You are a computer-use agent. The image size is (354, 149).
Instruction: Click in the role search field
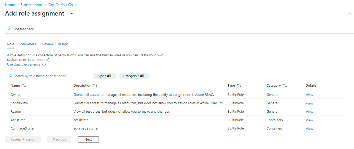click(47, 76)
